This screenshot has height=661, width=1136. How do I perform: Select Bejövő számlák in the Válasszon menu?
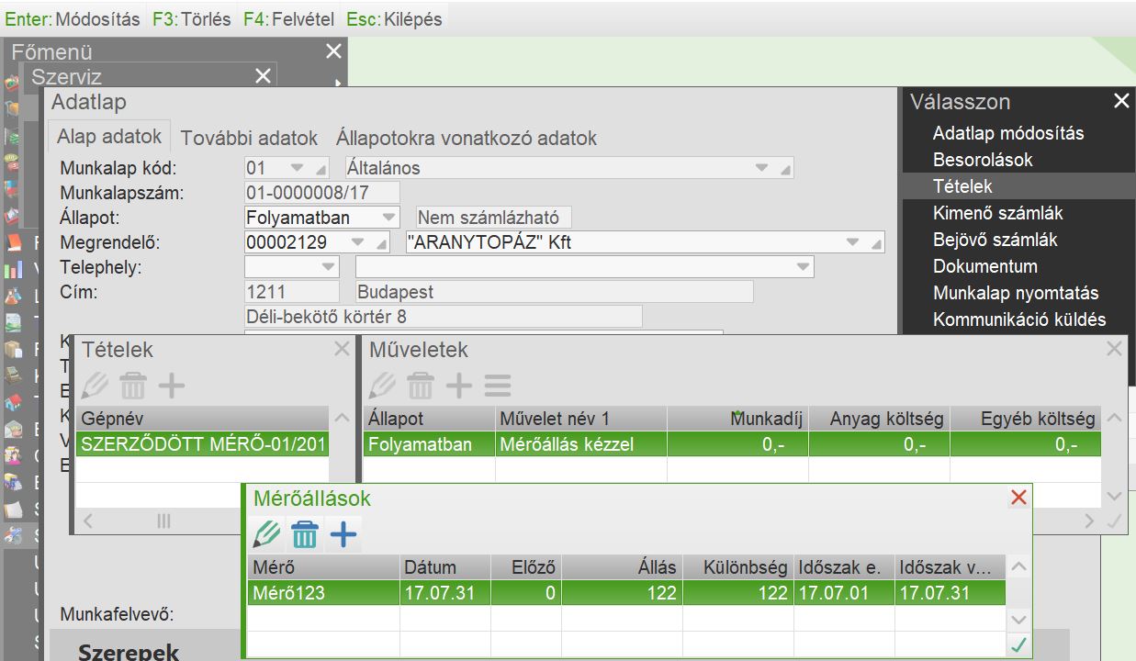[x=995, y=240]
